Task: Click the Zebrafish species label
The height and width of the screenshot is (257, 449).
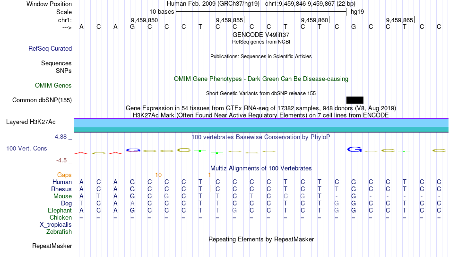Action: [59, 231]
